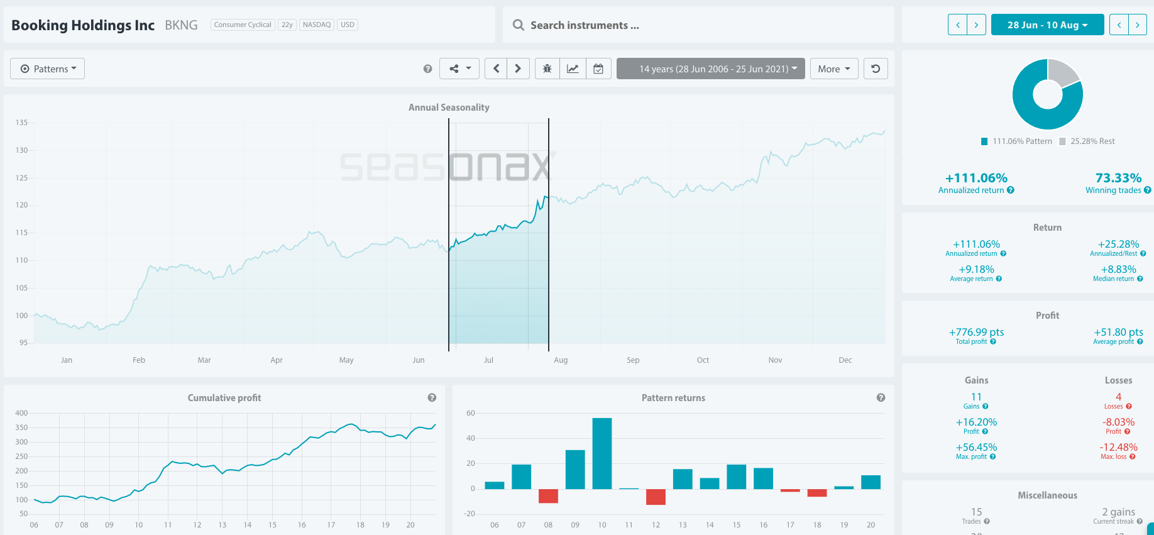Click the grey Rest segment of the donut chart
Viewport: 1154px width, 535px height.
pyautogui.click(x=1063, y=73)
